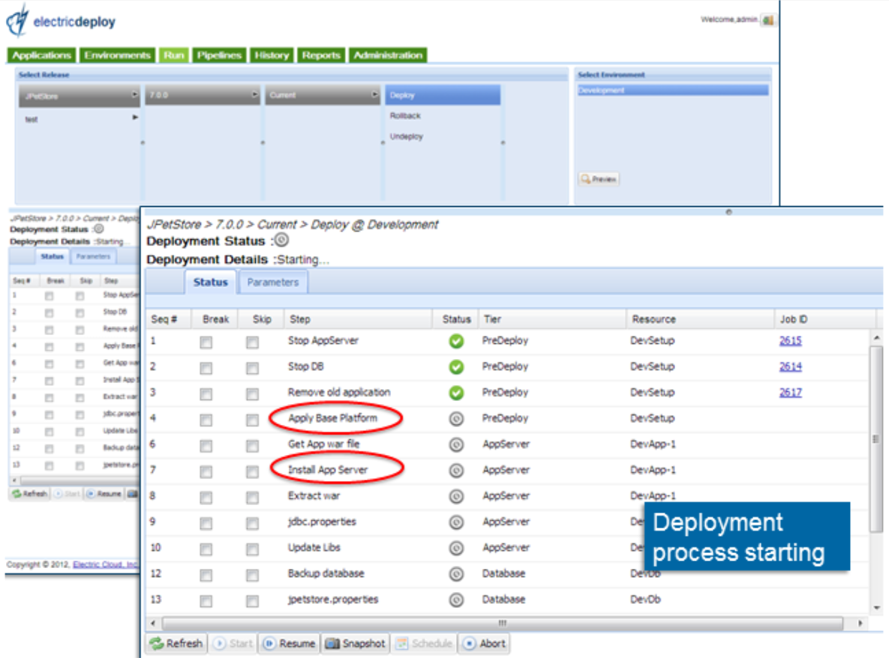Click right arrow of the large table's horizontal scrollbar
The width and height of the screenshot is (889, 658).
pos(860,623)
